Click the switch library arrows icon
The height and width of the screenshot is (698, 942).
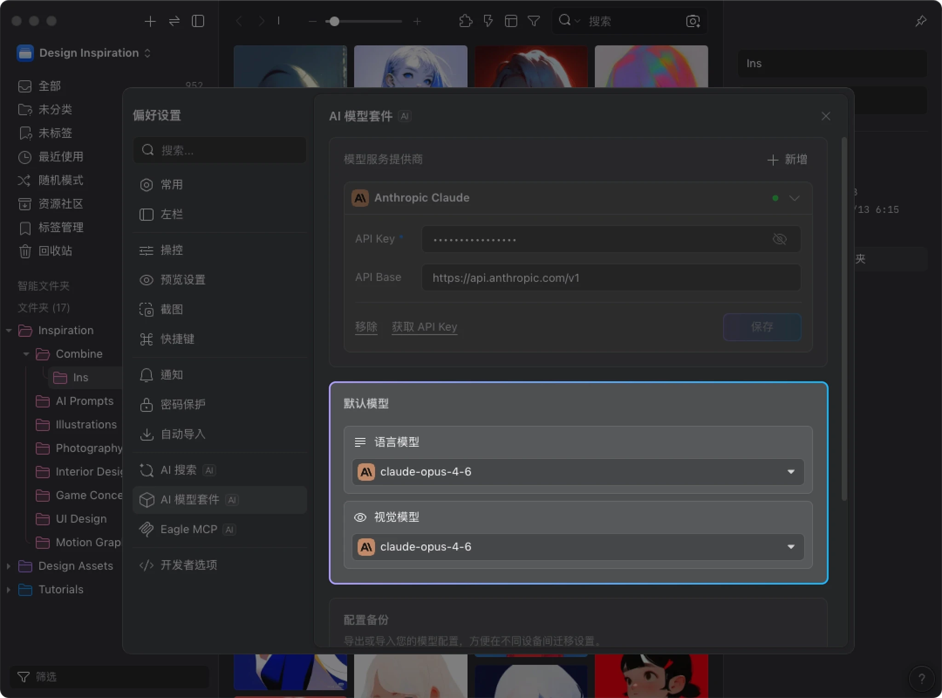click(x=174, y=21)
